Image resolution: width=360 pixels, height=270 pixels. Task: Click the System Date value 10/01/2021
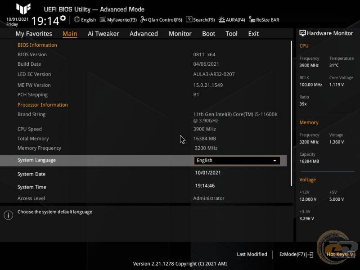pos(208,173)
